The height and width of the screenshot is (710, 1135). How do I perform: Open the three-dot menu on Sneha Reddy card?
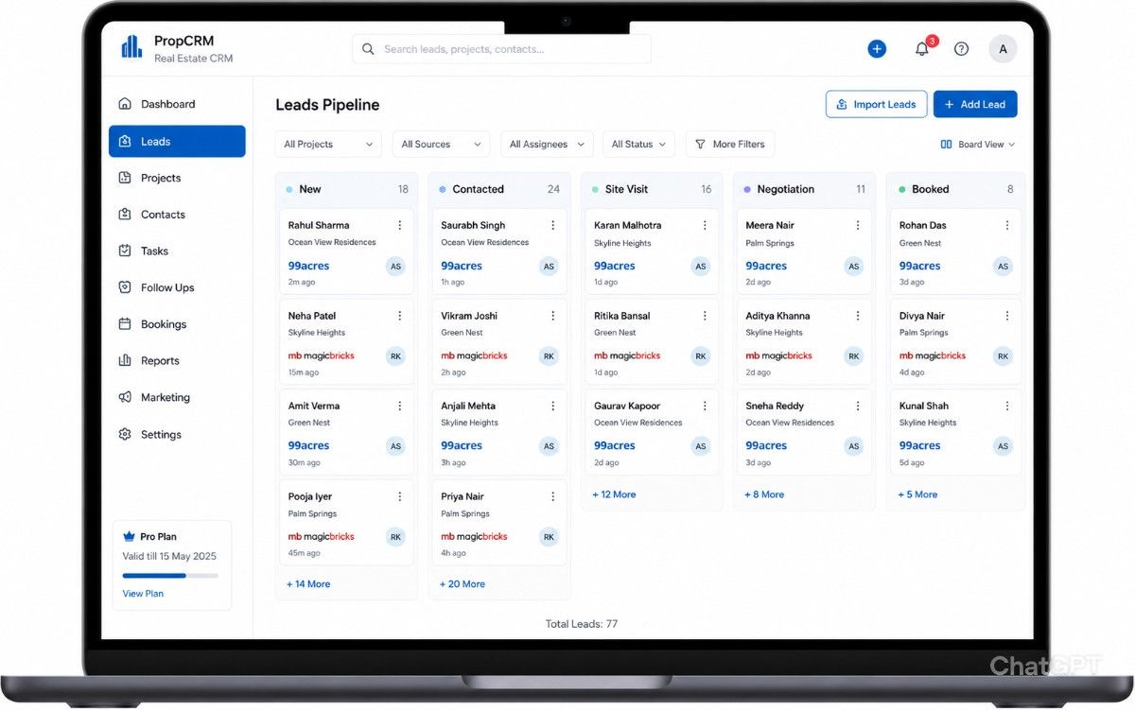pyautogui.click(x=858, y=406)
